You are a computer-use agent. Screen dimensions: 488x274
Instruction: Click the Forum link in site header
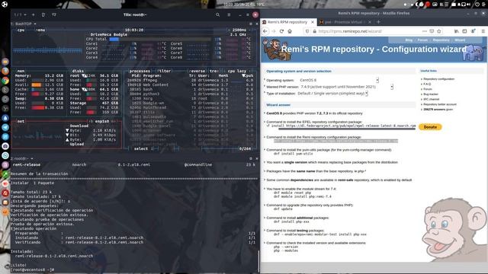(422, 40)
